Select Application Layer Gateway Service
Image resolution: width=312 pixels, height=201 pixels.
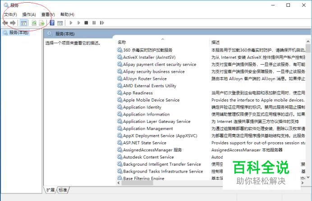157,122
